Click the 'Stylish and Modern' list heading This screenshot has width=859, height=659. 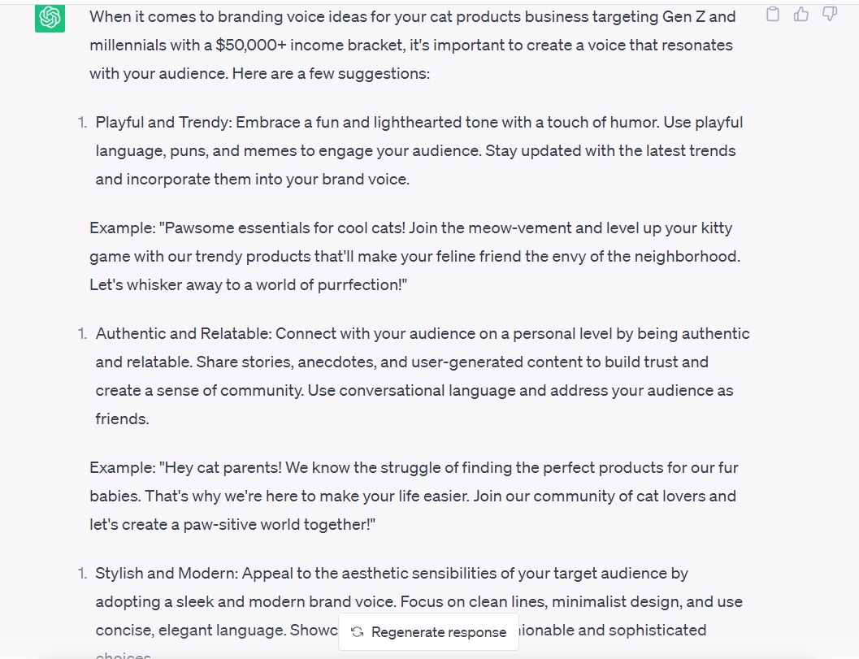click(x=167, y=573)
